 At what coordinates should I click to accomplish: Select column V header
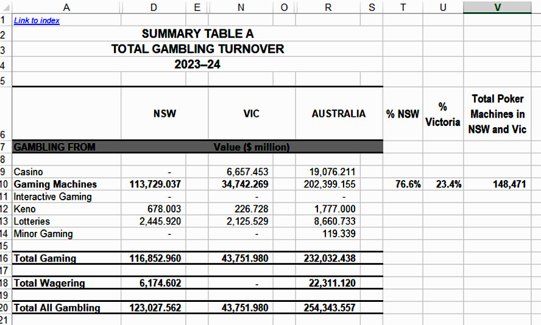coord(497,7)
